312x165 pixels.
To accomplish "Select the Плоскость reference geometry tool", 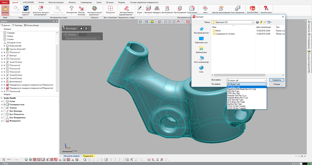I will point(111,10).
